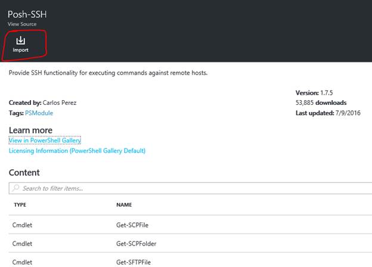Image resolution: width=372 pixels, height=267 pixels.
Task: Click the magnifier icon in the filter box
Action: [x=15, y=188]
